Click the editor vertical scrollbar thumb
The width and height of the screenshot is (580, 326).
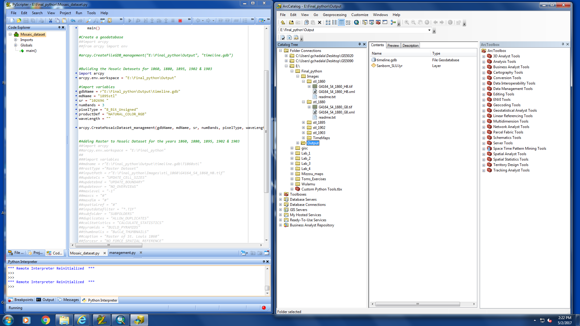tap(266, 131)
